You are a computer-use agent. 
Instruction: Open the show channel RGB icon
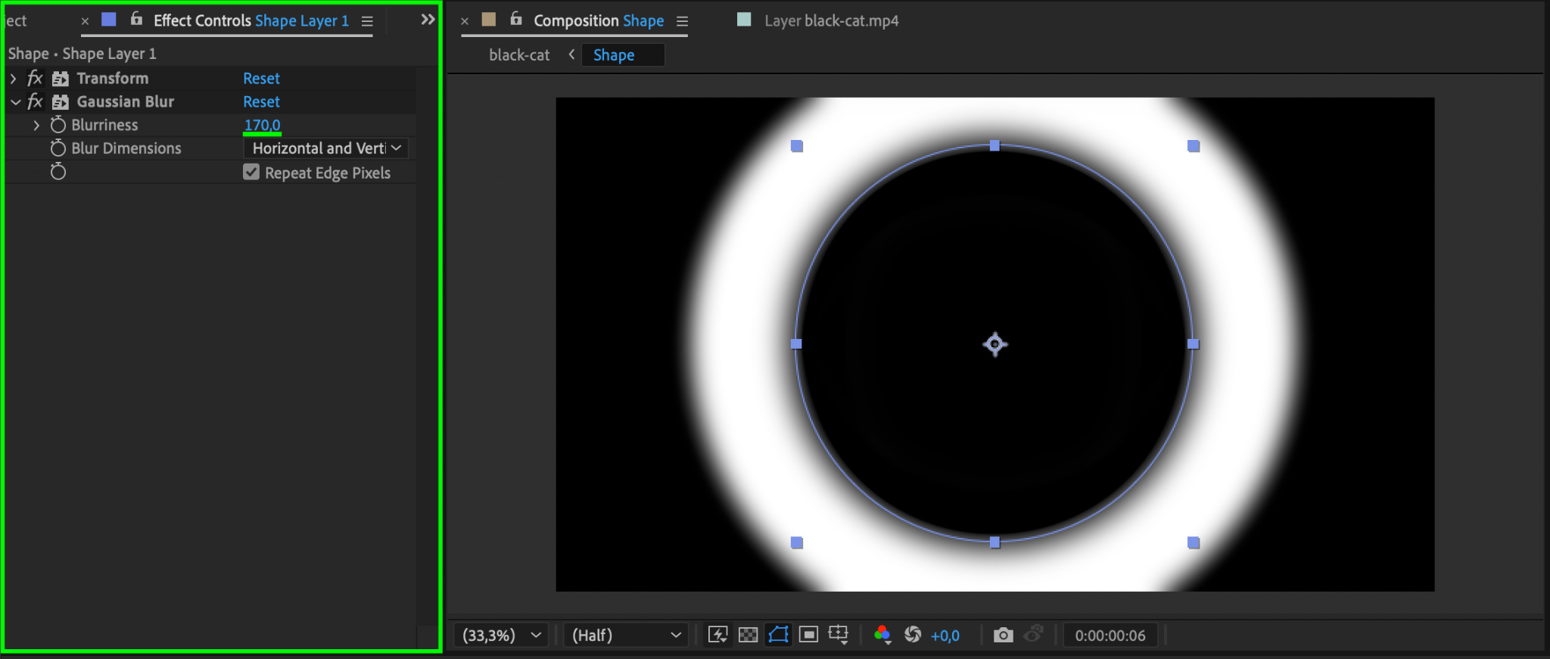tap(882, 635)
